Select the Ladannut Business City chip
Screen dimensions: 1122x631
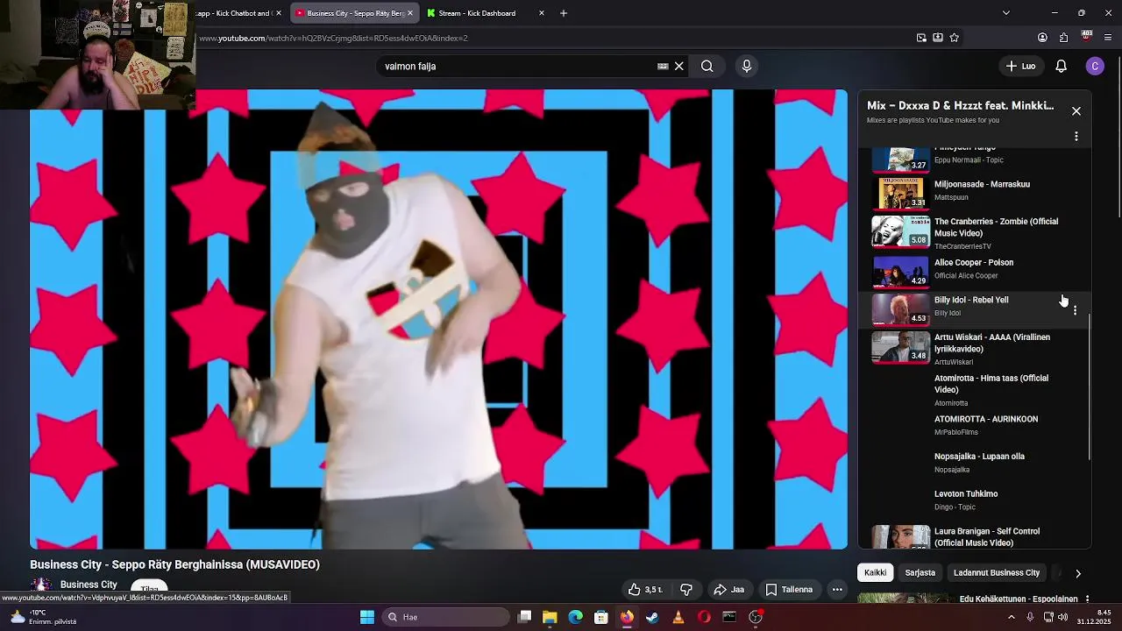pyautogui.click(x=997, y=572)
